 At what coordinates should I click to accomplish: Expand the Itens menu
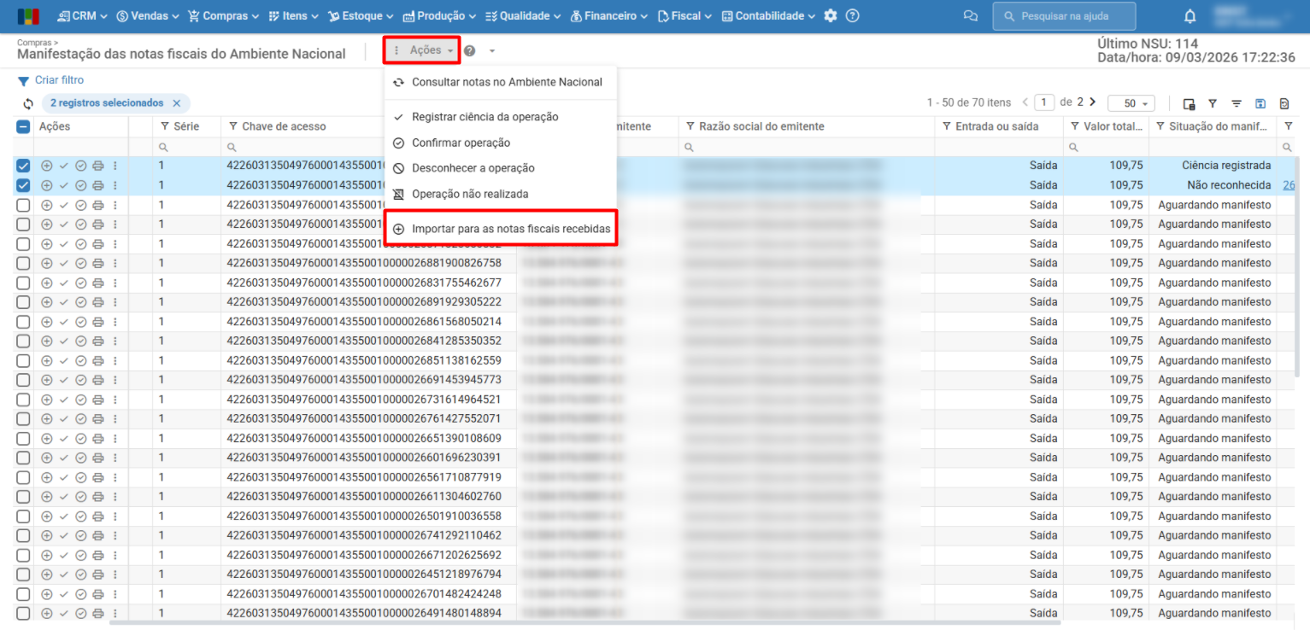coord(293,16)
